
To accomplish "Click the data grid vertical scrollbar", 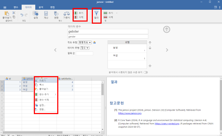I will [103, 89].
